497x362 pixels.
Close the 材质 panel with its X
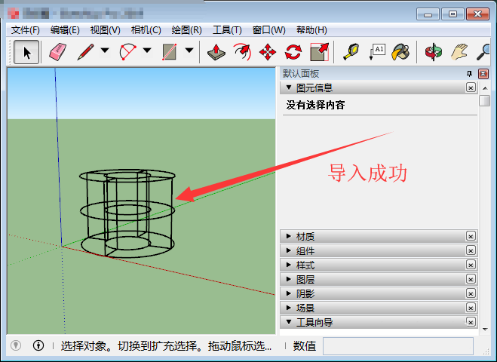pyautogui.click(x=471, y=236)
